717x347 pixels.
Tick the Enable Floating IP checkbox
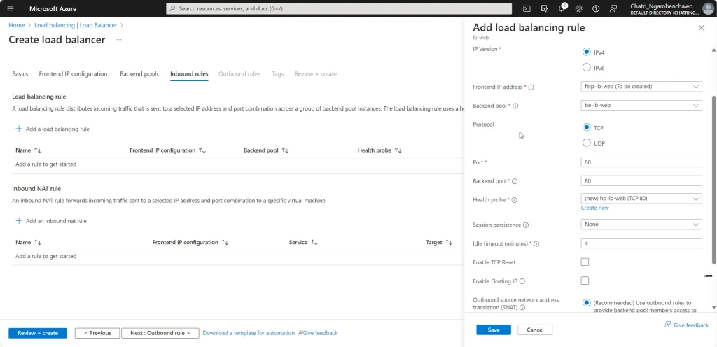point(585,281)
